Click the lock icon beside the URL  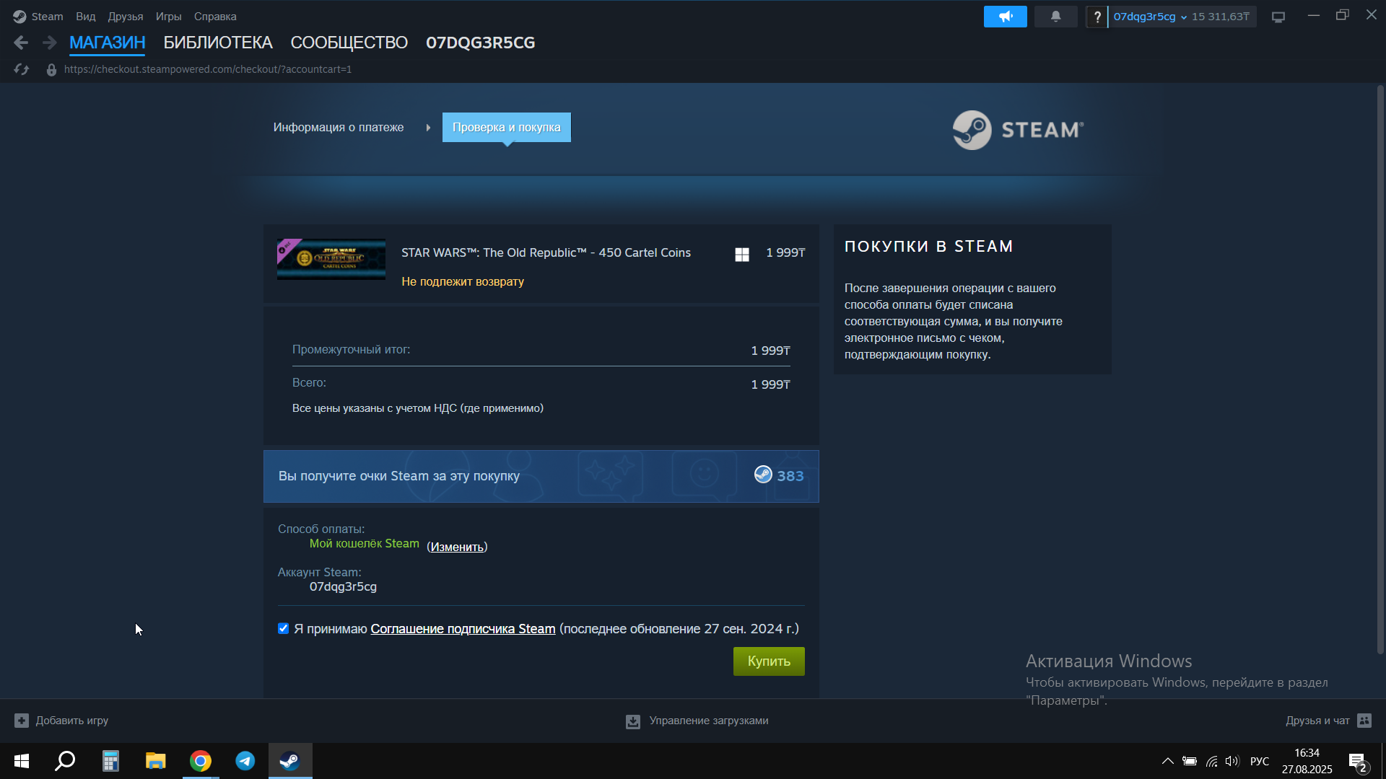tap(51, 69)
